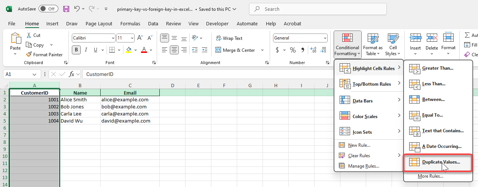This screenshot has height=187, width=478.
Task: Select column A header
Action: click(34, 86)
